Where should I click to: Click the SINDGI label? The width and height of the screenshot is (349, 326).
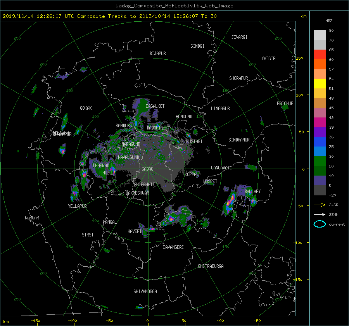[x=197, y=46]
